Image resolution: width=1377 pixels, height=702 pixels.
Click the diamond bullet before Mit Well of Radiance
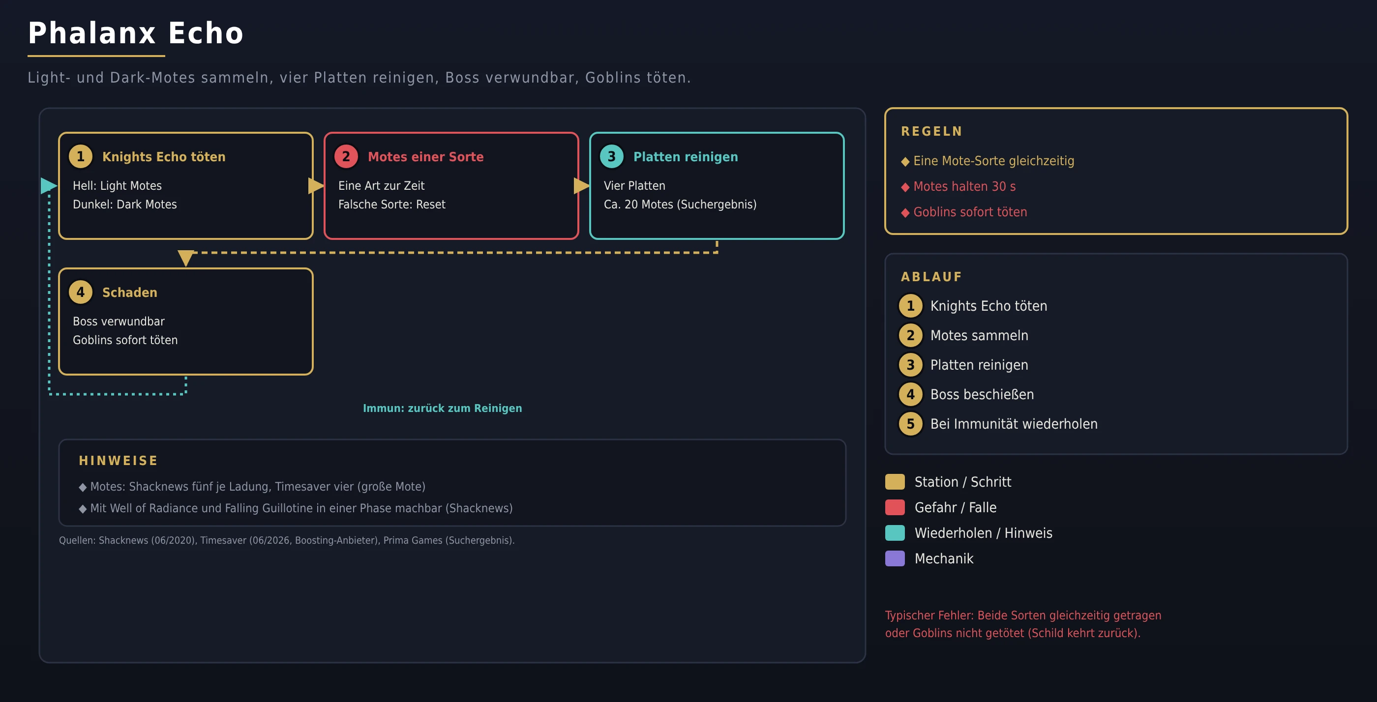pyautogui.click(x=82, y=509)
